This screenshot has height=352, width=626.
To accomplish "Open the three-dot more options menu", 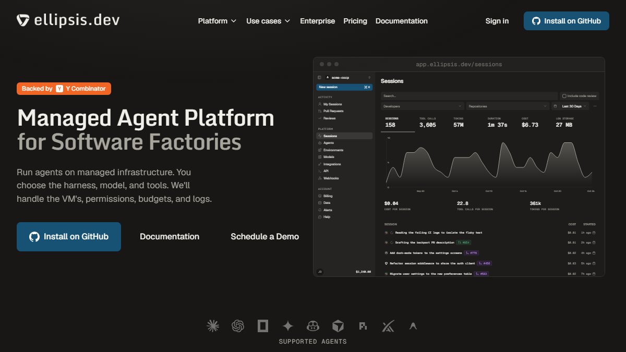I will point(595,106).
